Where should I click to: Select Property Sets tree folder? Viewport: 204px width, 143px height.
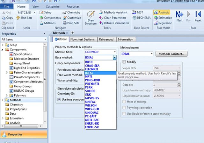click(18, 109)
